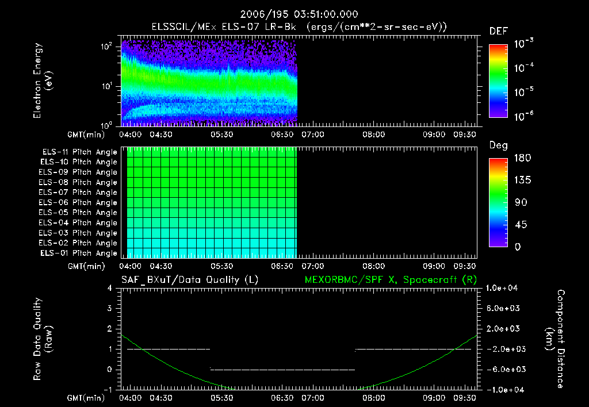Viewport: 589px width, 407px height.
Task: Click the ELS-09 Pitch Angle label
Action: pyautogui.click(x=78, y=172)
